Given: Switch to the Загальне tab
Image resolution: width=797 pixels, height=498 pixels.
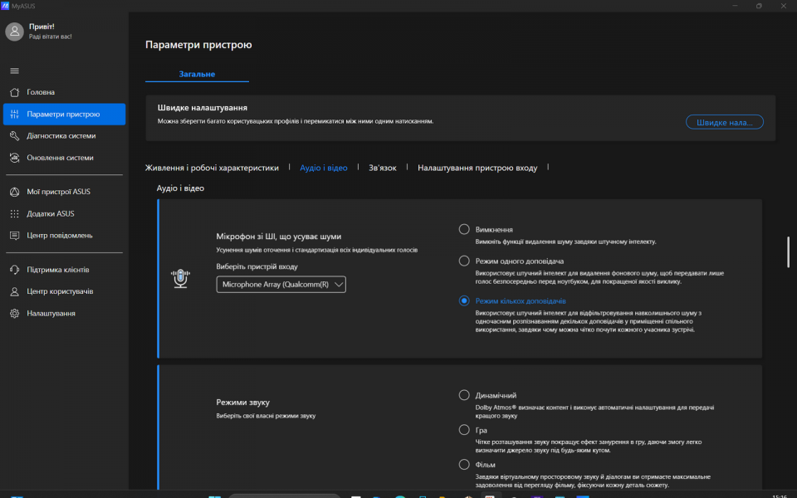Looking at the screenshot, I should [x=197, y=74].
